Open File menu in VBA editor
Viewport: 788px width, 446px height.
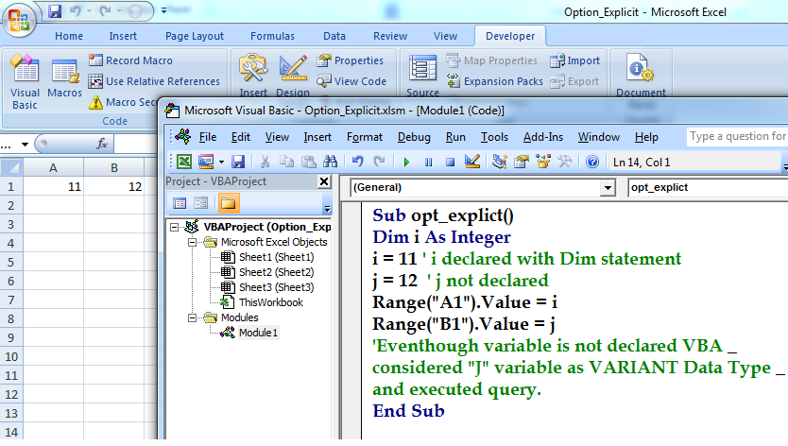point(208,137)
